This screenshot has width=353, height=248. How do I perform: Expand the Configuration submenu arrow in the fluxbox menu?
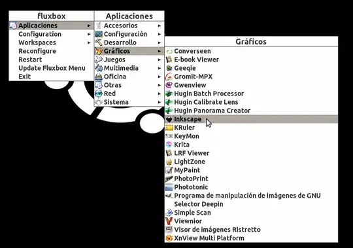89,34
